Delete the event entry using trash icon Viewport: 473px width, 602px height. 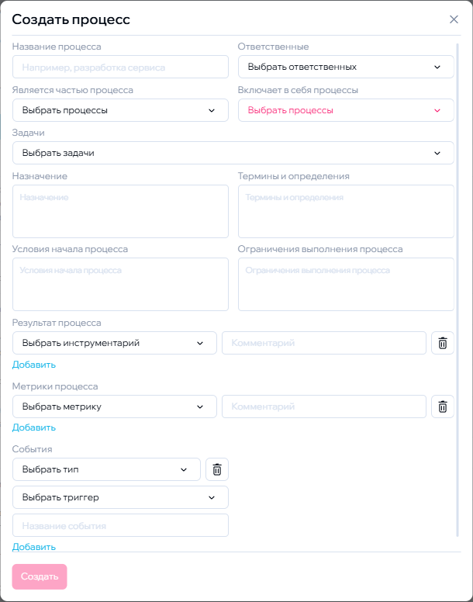tap(217, 469)
